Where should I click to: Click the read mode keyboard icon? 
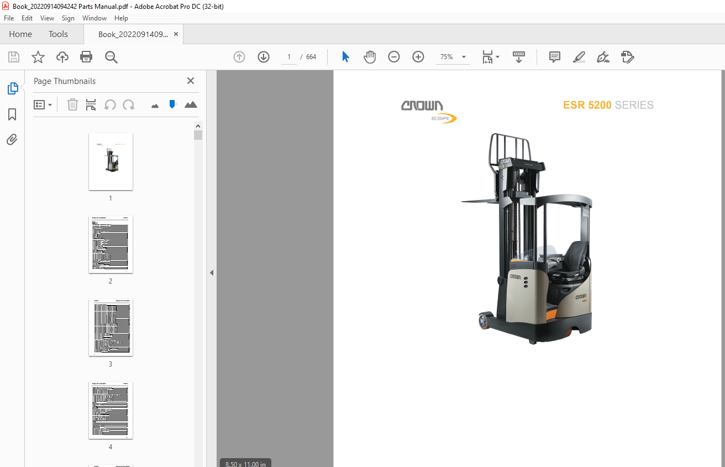point(519,57)
